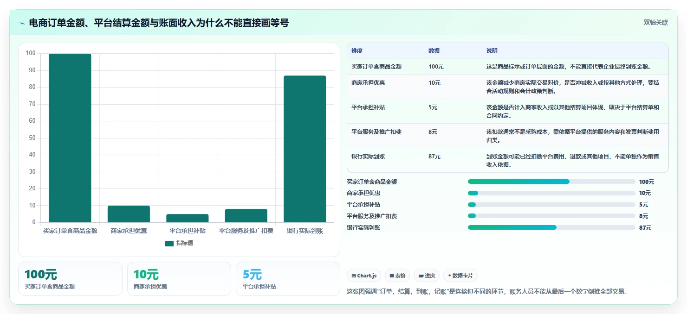This screenshot has width=687, height=314.
Task: Click the 5元 value in table
Action: (x=433, y=107)
